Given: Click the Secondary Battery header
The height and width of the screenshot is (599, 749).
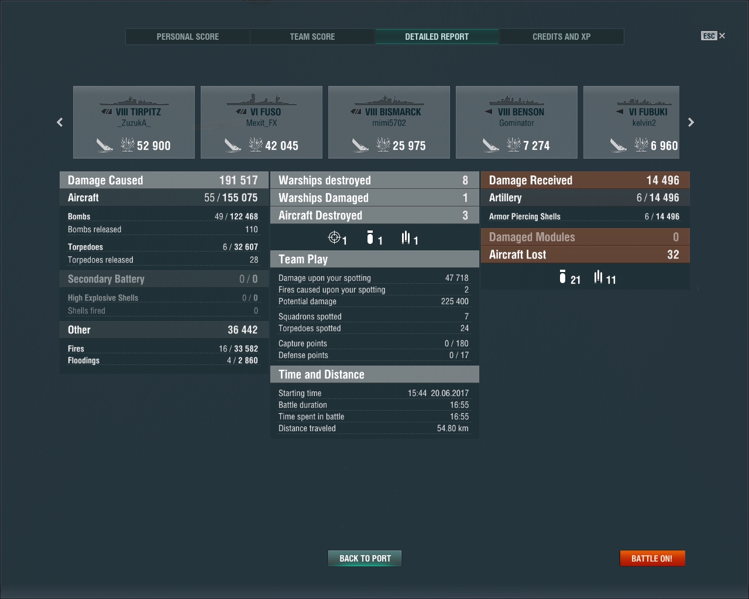Looking at the screenshot, I should click(x=164, y=279).
